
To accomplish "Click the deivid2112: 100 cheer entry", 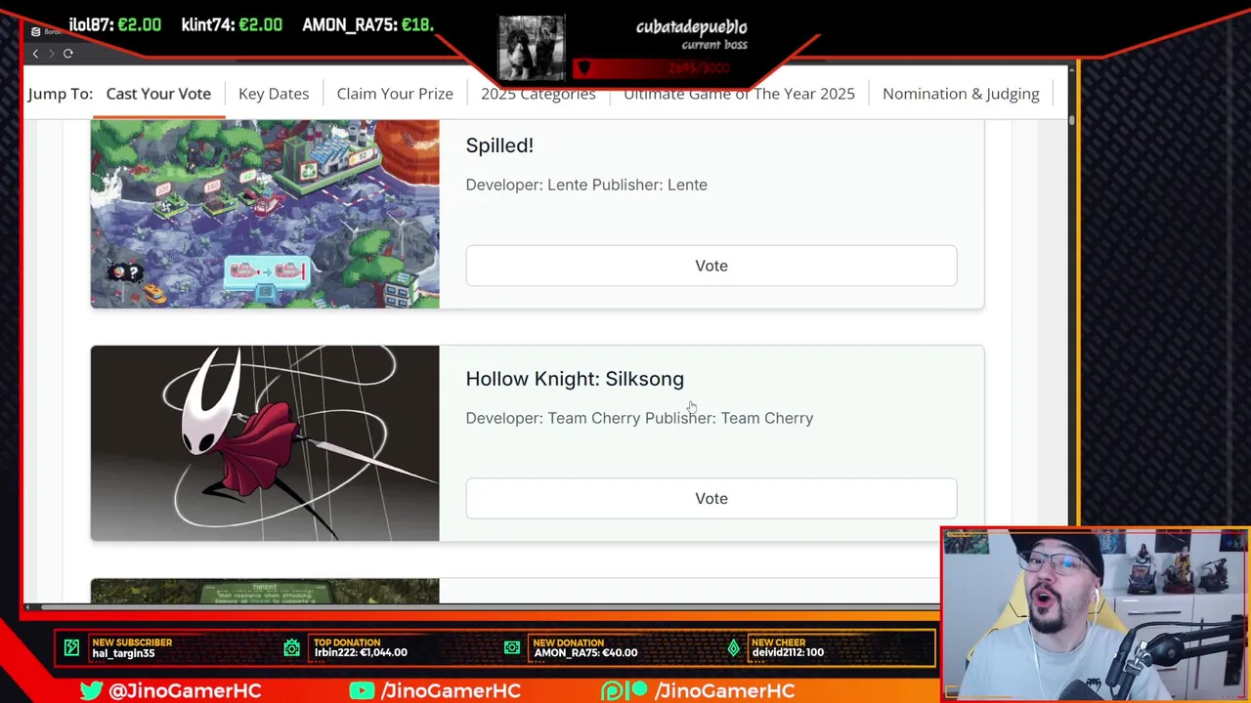I will (788, 653).
